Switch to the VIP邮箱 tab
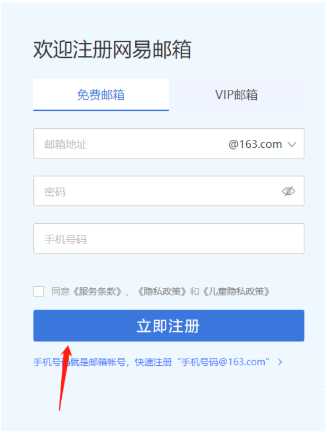This screenshot has height=434, width=327. coord(237,95)
